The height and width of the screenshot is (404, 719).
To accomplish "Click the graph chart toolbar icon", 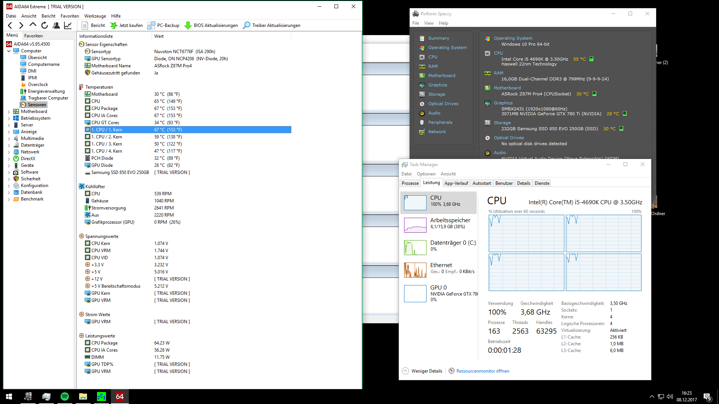I will [x=68, y=25].
